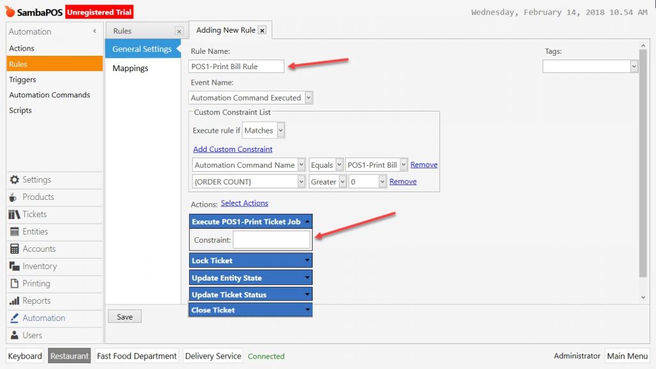Click the Inventory boxes icon
The image size is (656, 369).
[14, 266]
